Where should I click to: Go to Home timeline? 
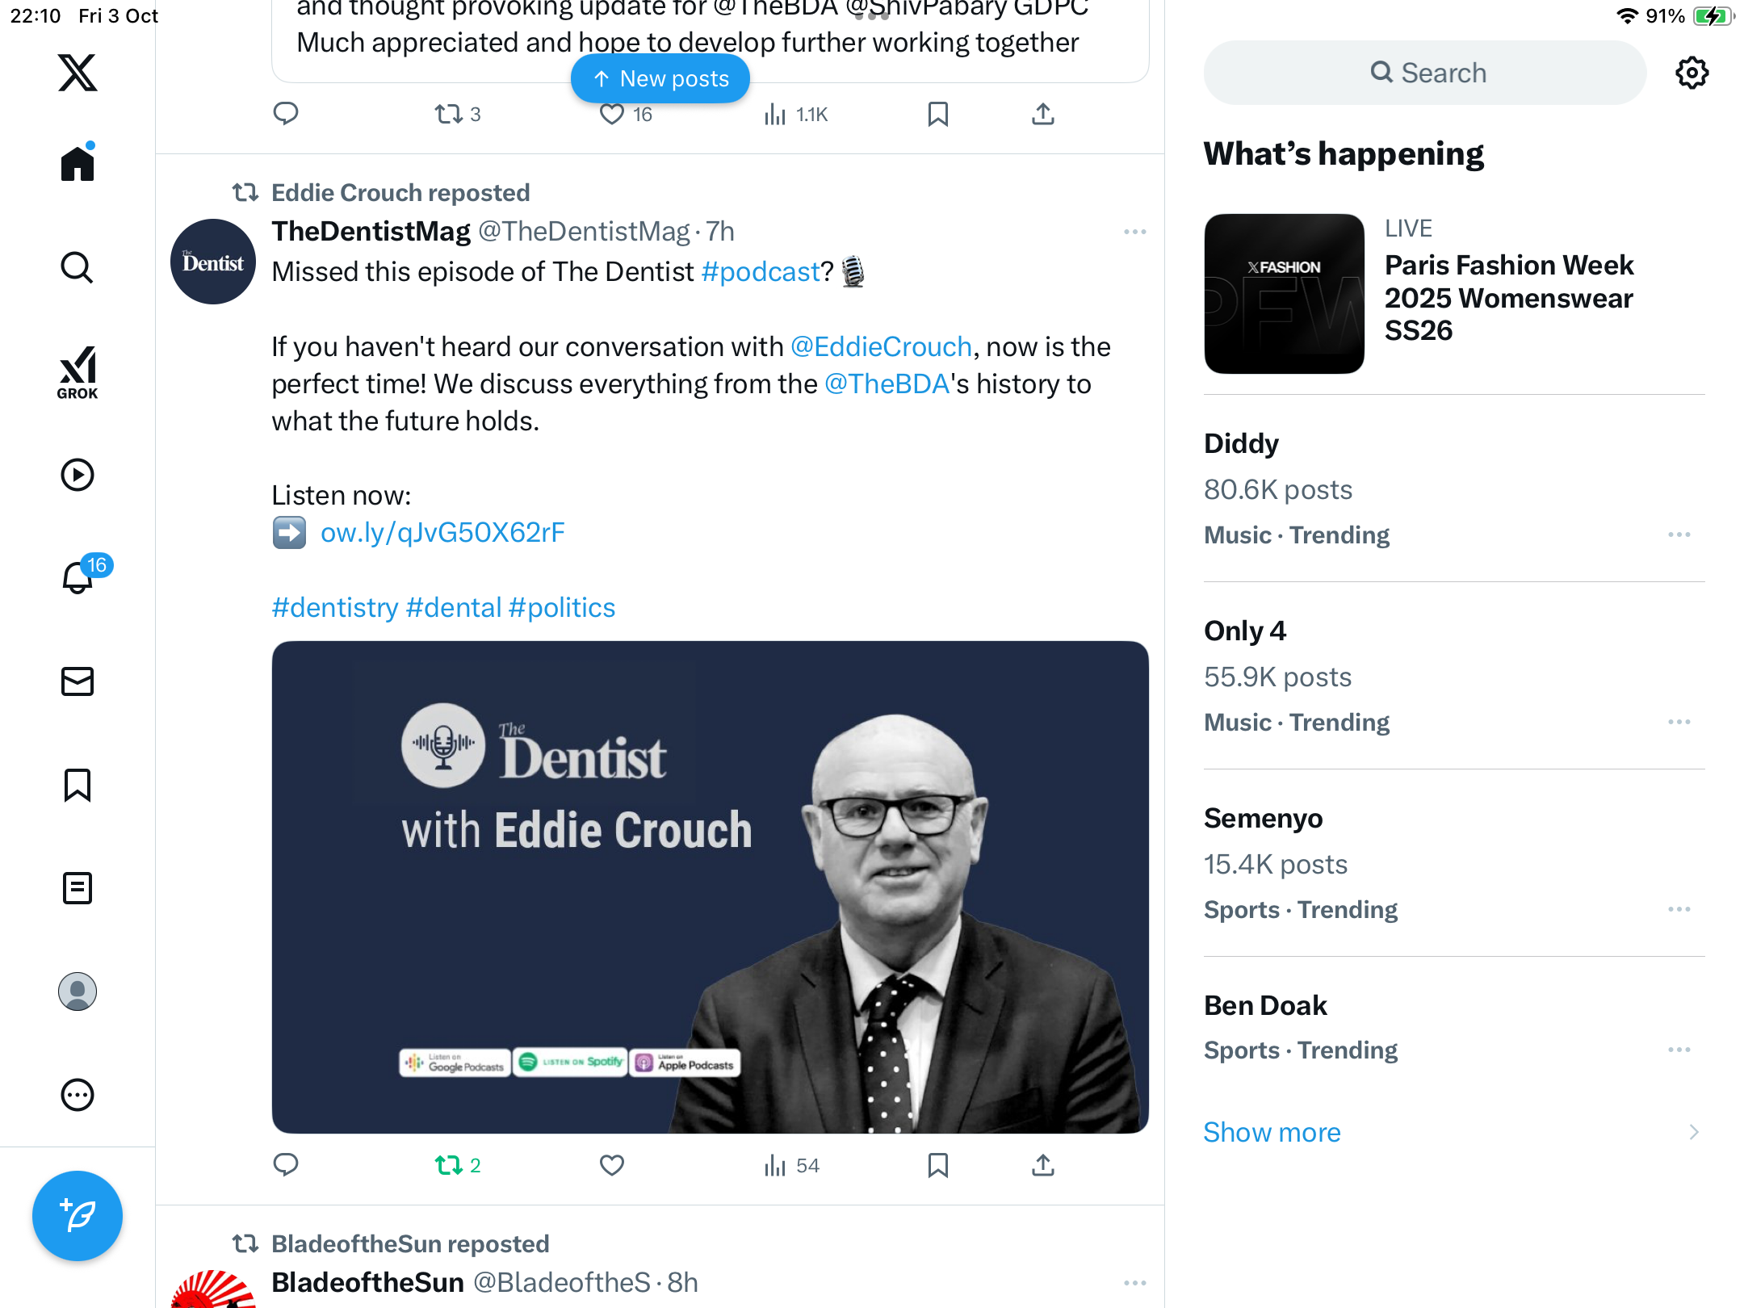click(78, 164)
